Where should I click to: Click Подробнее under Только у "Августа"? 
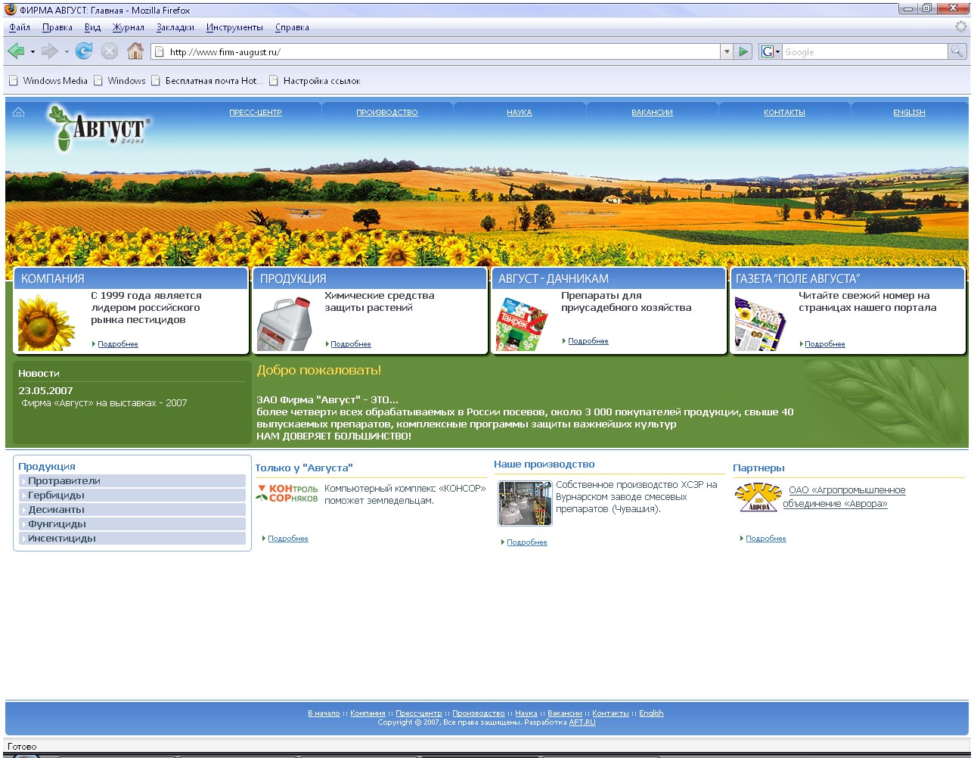(288, 539)
